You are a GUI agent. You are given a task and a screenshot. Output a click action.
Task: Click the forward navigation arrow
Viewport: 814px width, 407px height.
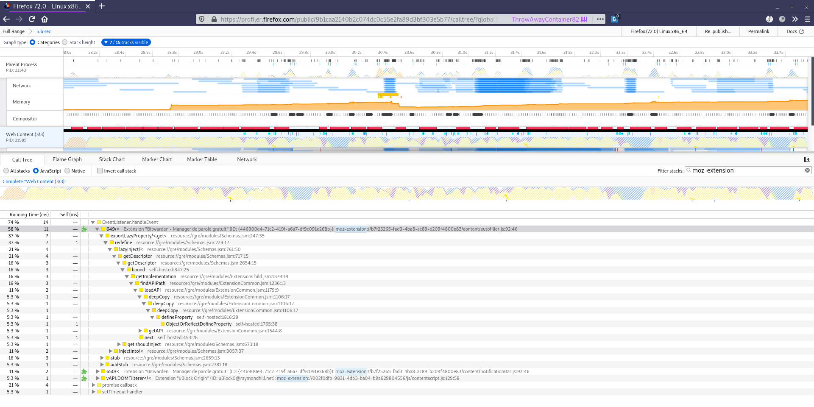[x=19, y=19]
